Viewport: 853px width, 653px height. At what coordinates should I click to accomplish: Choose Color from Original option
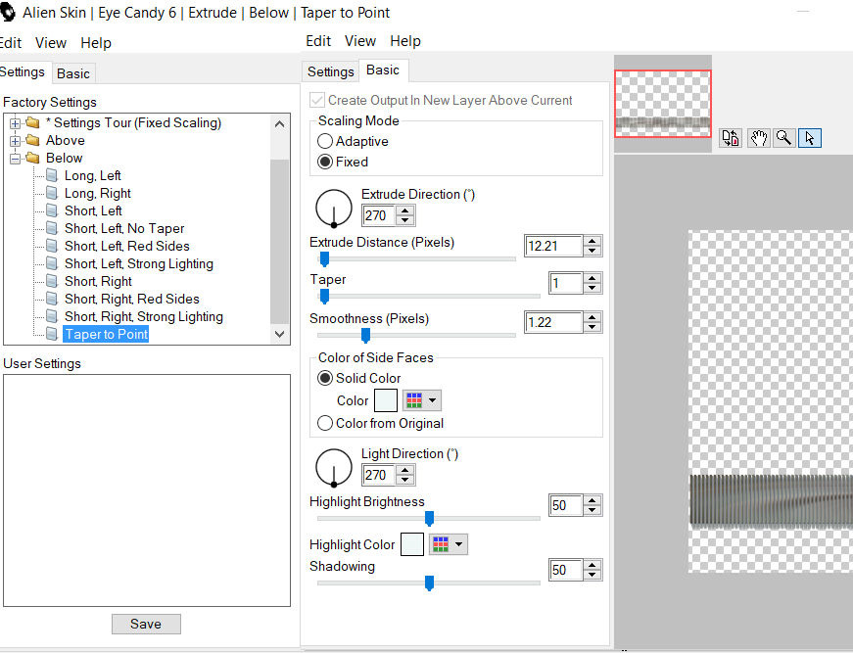(325, 423)
